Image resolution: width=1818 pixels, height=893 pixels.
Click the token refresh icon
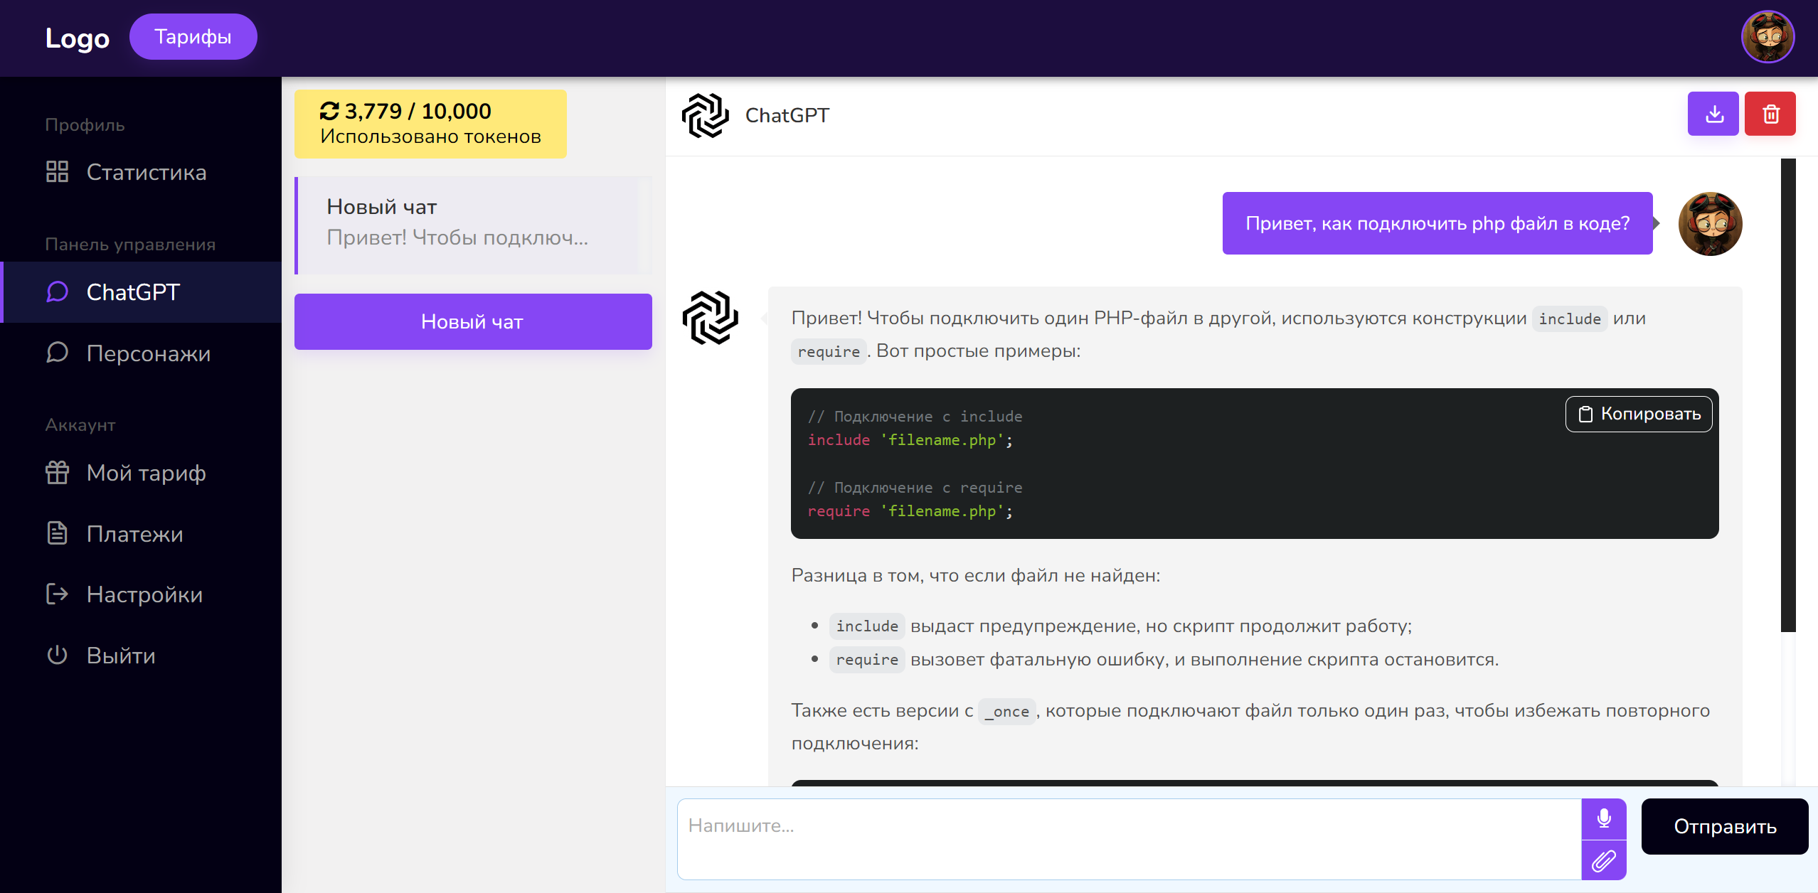pos(329,111)
